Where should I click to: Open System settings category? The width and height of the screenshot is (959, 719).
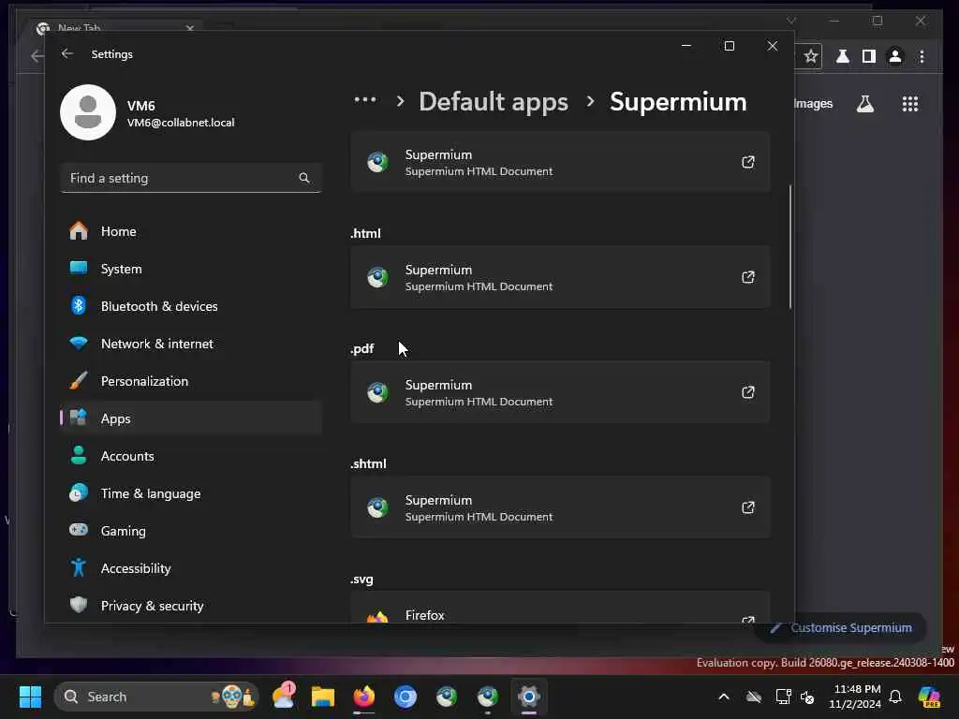pos(191,269)
